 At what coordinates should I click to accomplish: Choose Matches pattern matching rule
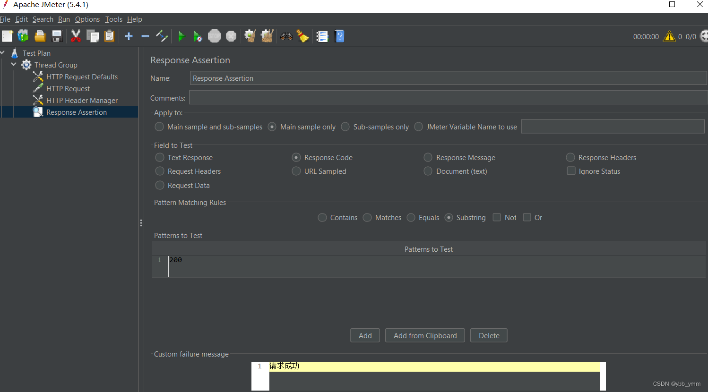[x=367, y=217]
